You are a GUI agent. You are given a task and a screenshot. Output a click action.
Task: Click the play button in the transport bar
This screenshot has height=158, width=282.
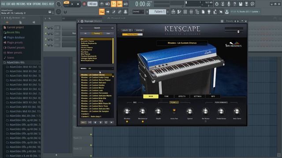(x=72, y=4)
